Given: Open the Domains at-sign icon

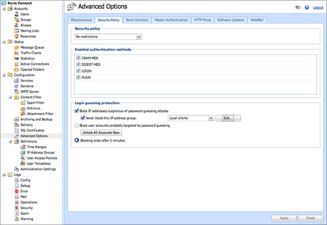Looking at the screenshot, I should pos(17,86).
